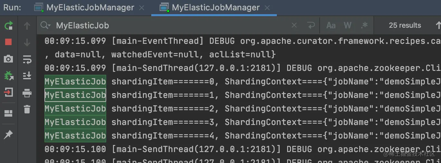Clear all console output trash icon
This screenshot has height=163, width=441.
point(27,110)
